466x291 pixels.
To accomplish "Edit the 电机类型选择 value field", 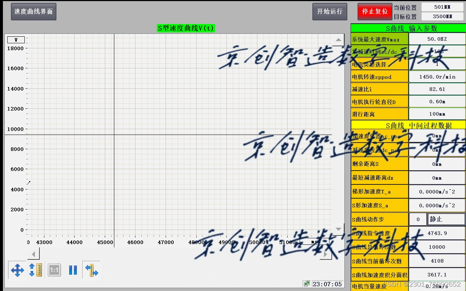I will [437, 64].
